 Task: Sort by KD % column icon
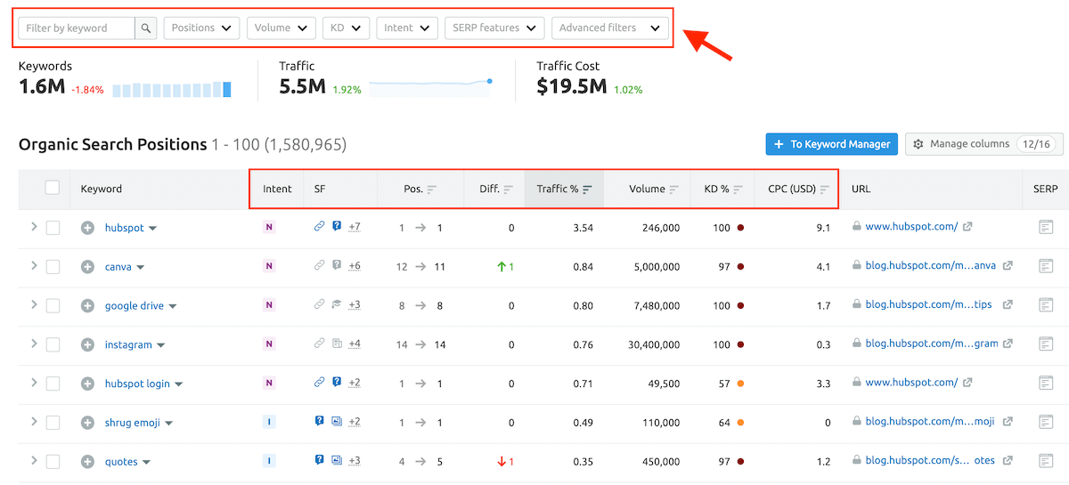click(x=739, y=190)
